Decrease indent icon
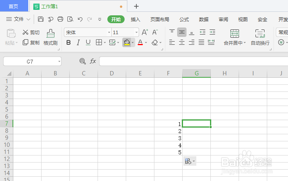This screenshot has width=288, height=181. 203,32
